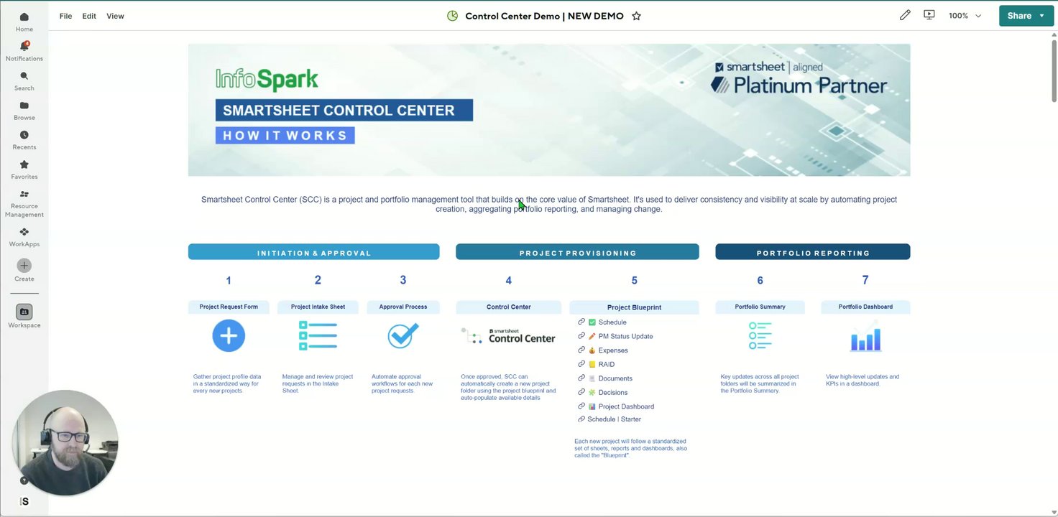
Task: Click the link icon beside Schedule
Action: coord(581,322)
